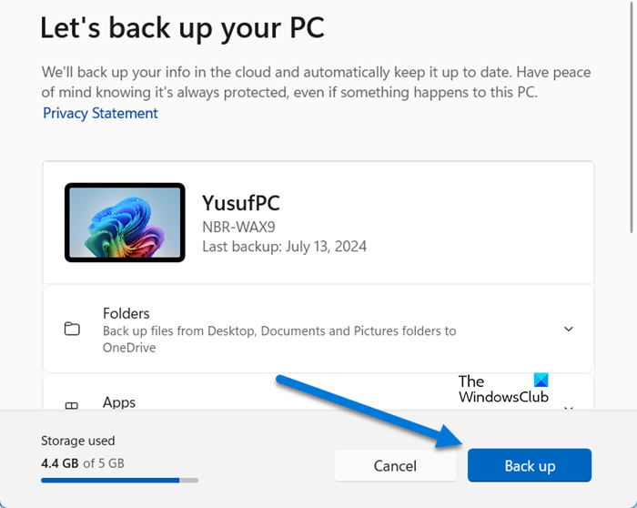637x508 pixels.
Task: Click the storage used progress bar
Action: tap(119, 479)
